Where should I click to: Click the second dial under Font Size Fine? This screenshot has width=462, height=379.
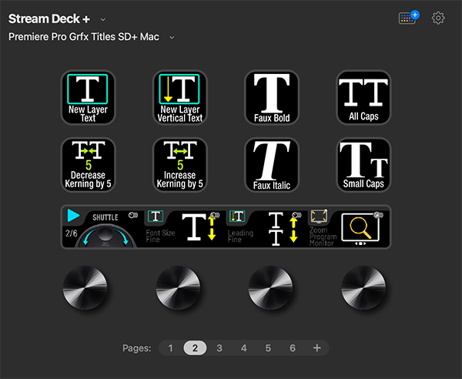pyautogui.click(x=178, y=287)
